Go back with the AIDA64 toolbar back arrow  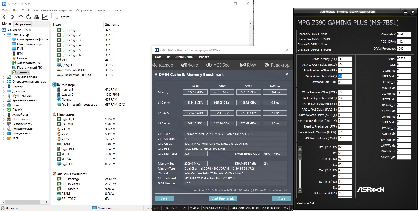point(4,17)
